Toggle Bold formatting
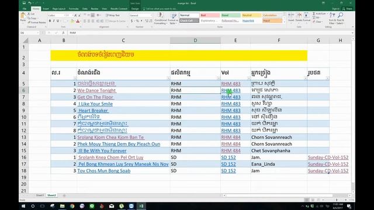374x210 pixels. [x=50, y=21]
